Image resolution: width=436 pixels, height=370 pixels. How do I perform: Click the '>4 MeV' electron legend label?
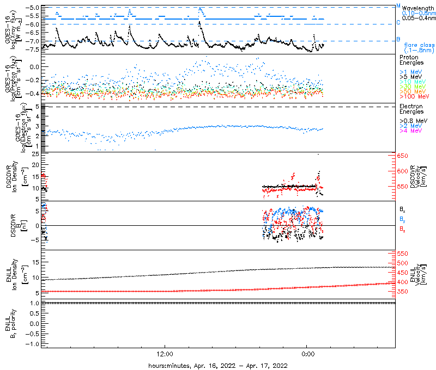point(410,131)
